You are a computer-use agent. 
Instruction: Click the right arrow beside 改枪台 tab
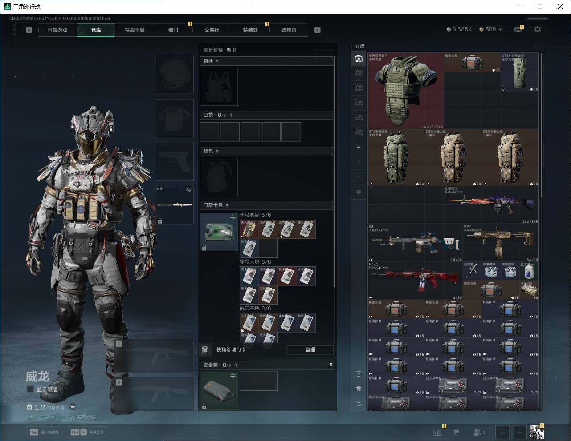pyautogui.click(x=318, y=30)
